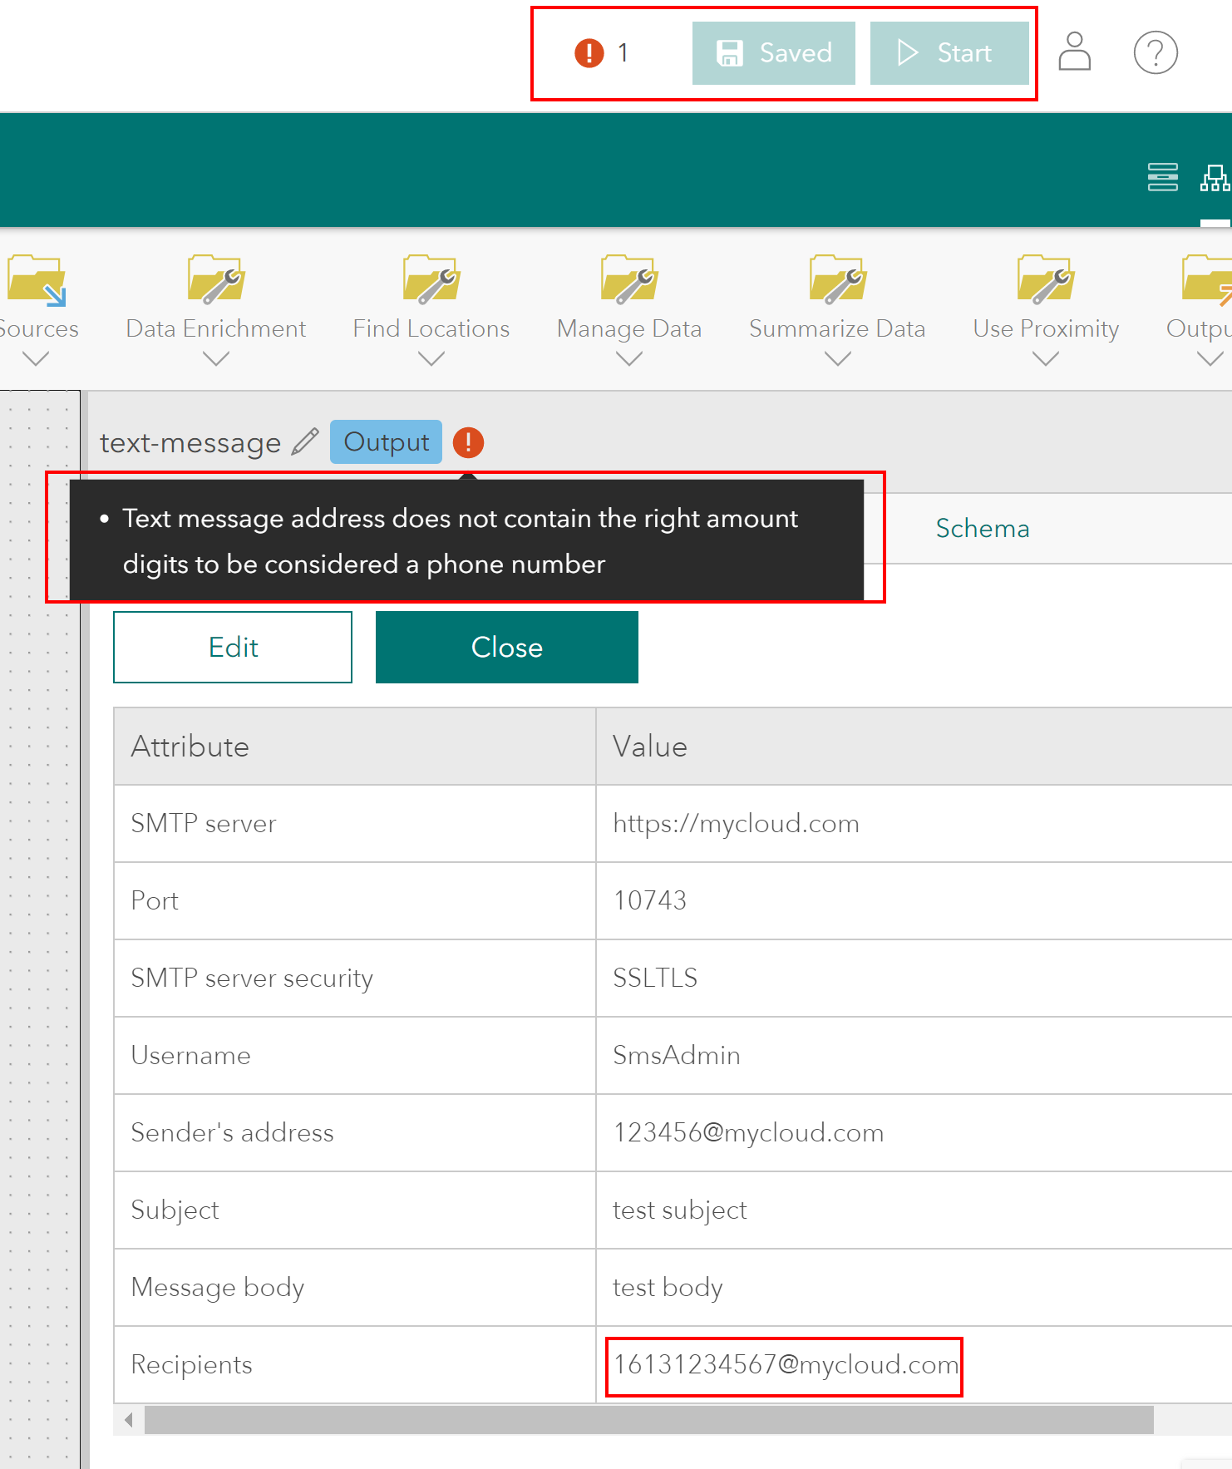Expand the Find Locations chevron
The height and width of the screenshot is (1469, 1232).
[431, 359]
